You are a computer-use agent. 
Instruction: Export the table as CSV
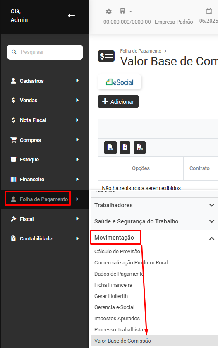[139, 147]
